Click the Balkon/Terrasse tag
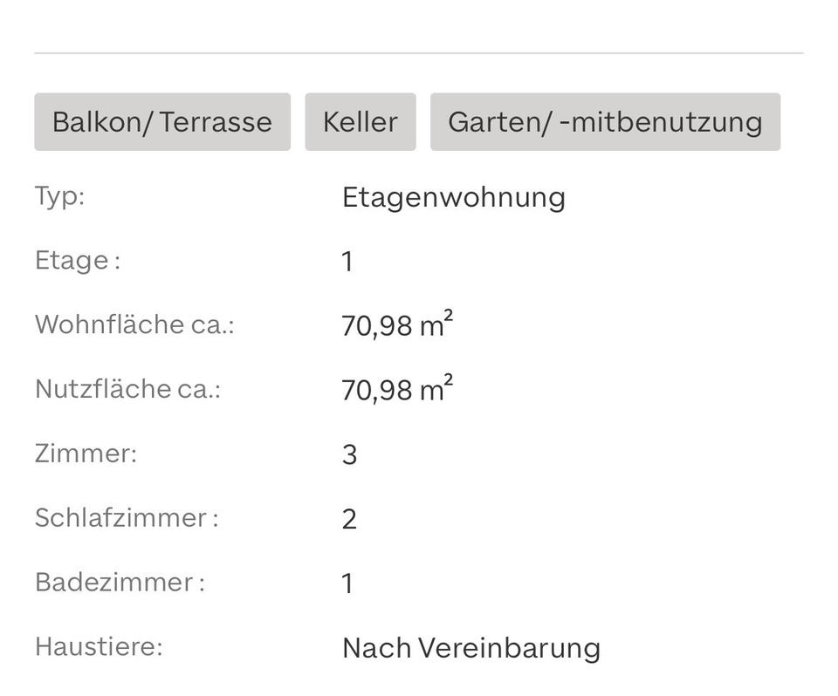This screenshot has height=696, width=838. click(x=161, y=122)
